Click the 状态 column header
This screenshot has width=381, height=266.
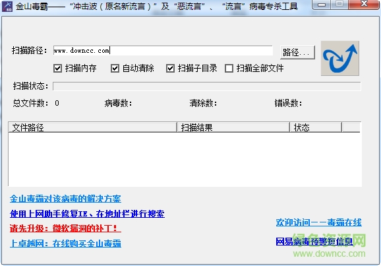click(x=316, y=127)
